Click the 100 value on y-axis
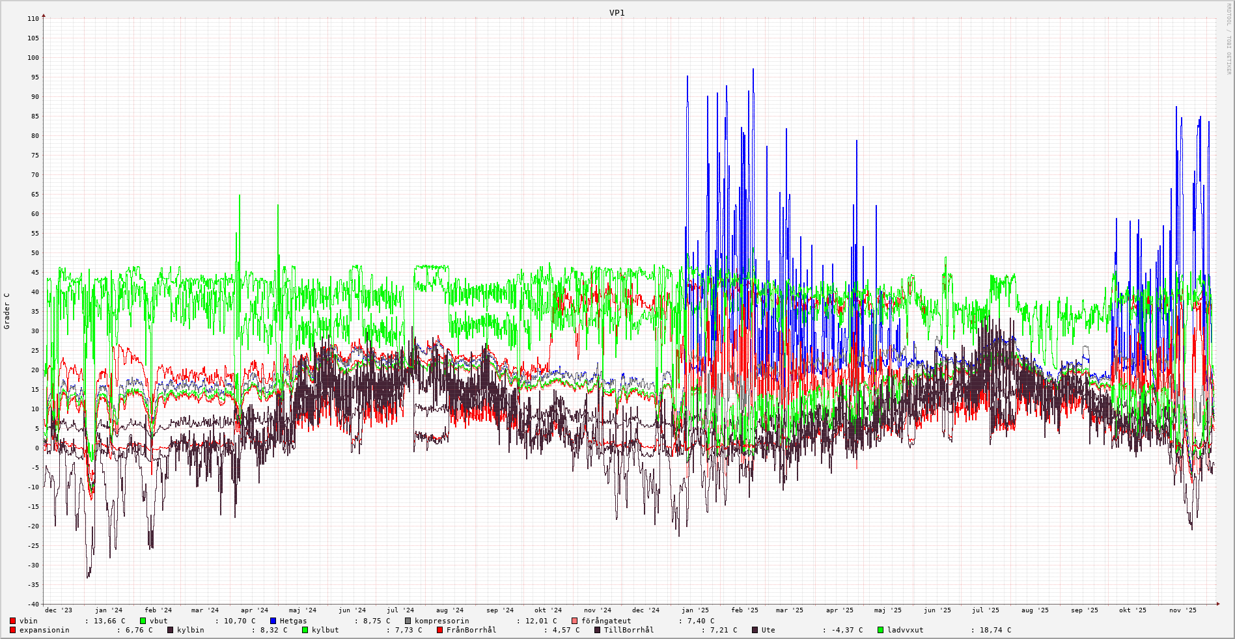The height and width of the screenshot is (639, 1235). pyautogui.click(x=33, y=58)
